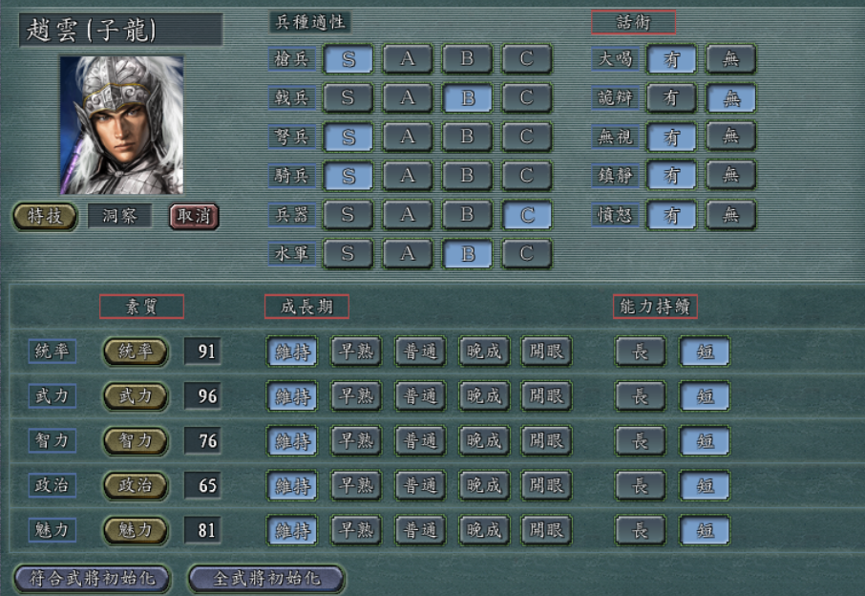Set 騎兵 aptitude to C
Viewport: 865px width, 596px height.
pos(527,176)
